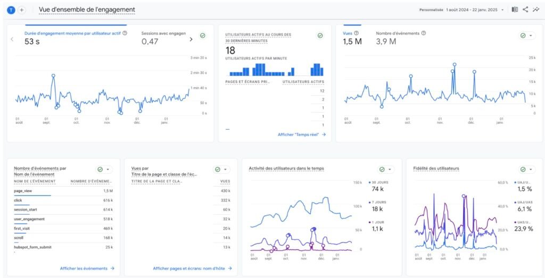Open check dropdown on Vues card

pos(527,36)
